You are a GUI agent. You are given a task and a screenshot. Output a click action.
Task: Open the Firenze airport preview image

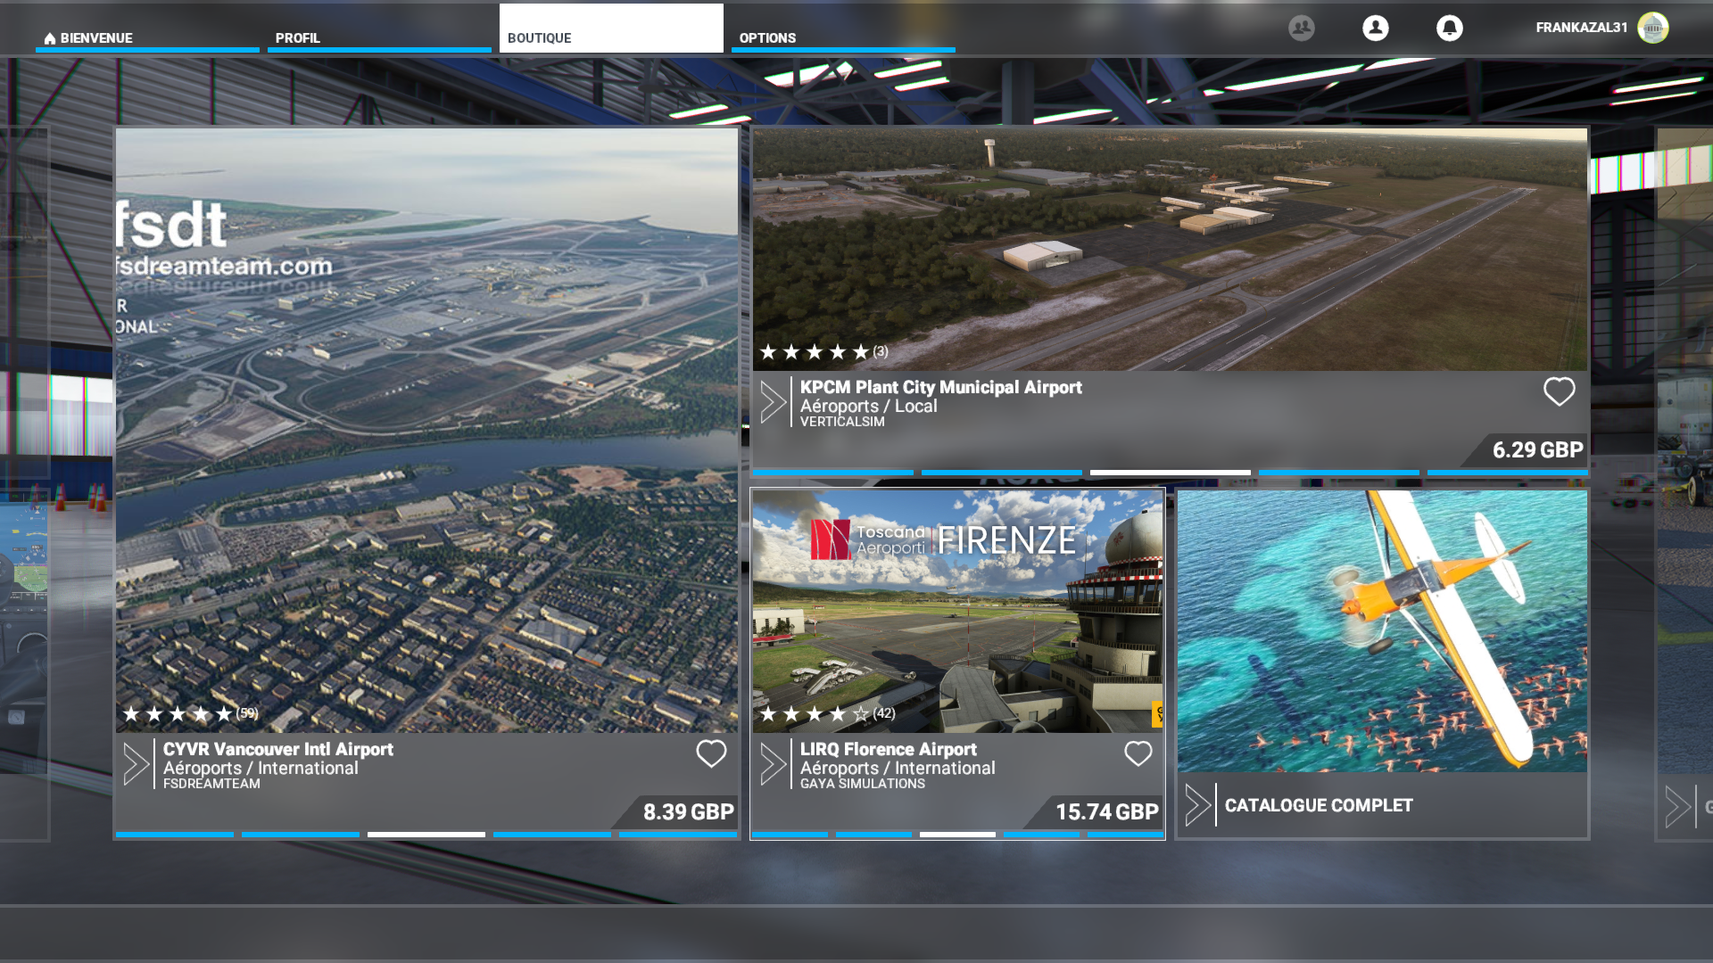pos(956,611)
